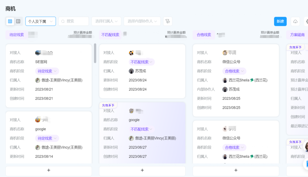Open the 个人及下属 dropdown
This screenshot has width=308, height=177.
click(x=40, y=21)
